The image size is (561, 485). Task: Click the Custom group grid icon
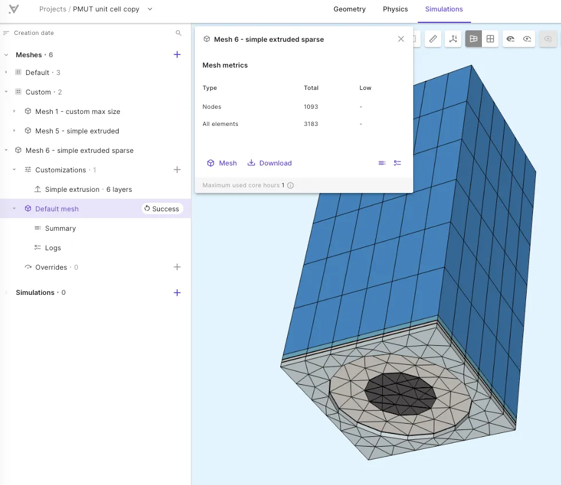pos(18,92)
